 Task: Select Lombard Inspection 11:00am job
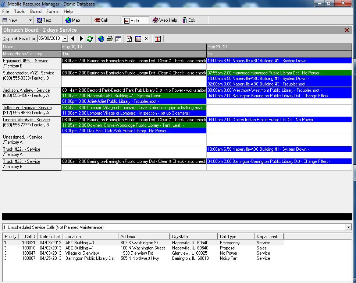coord(134,113)
